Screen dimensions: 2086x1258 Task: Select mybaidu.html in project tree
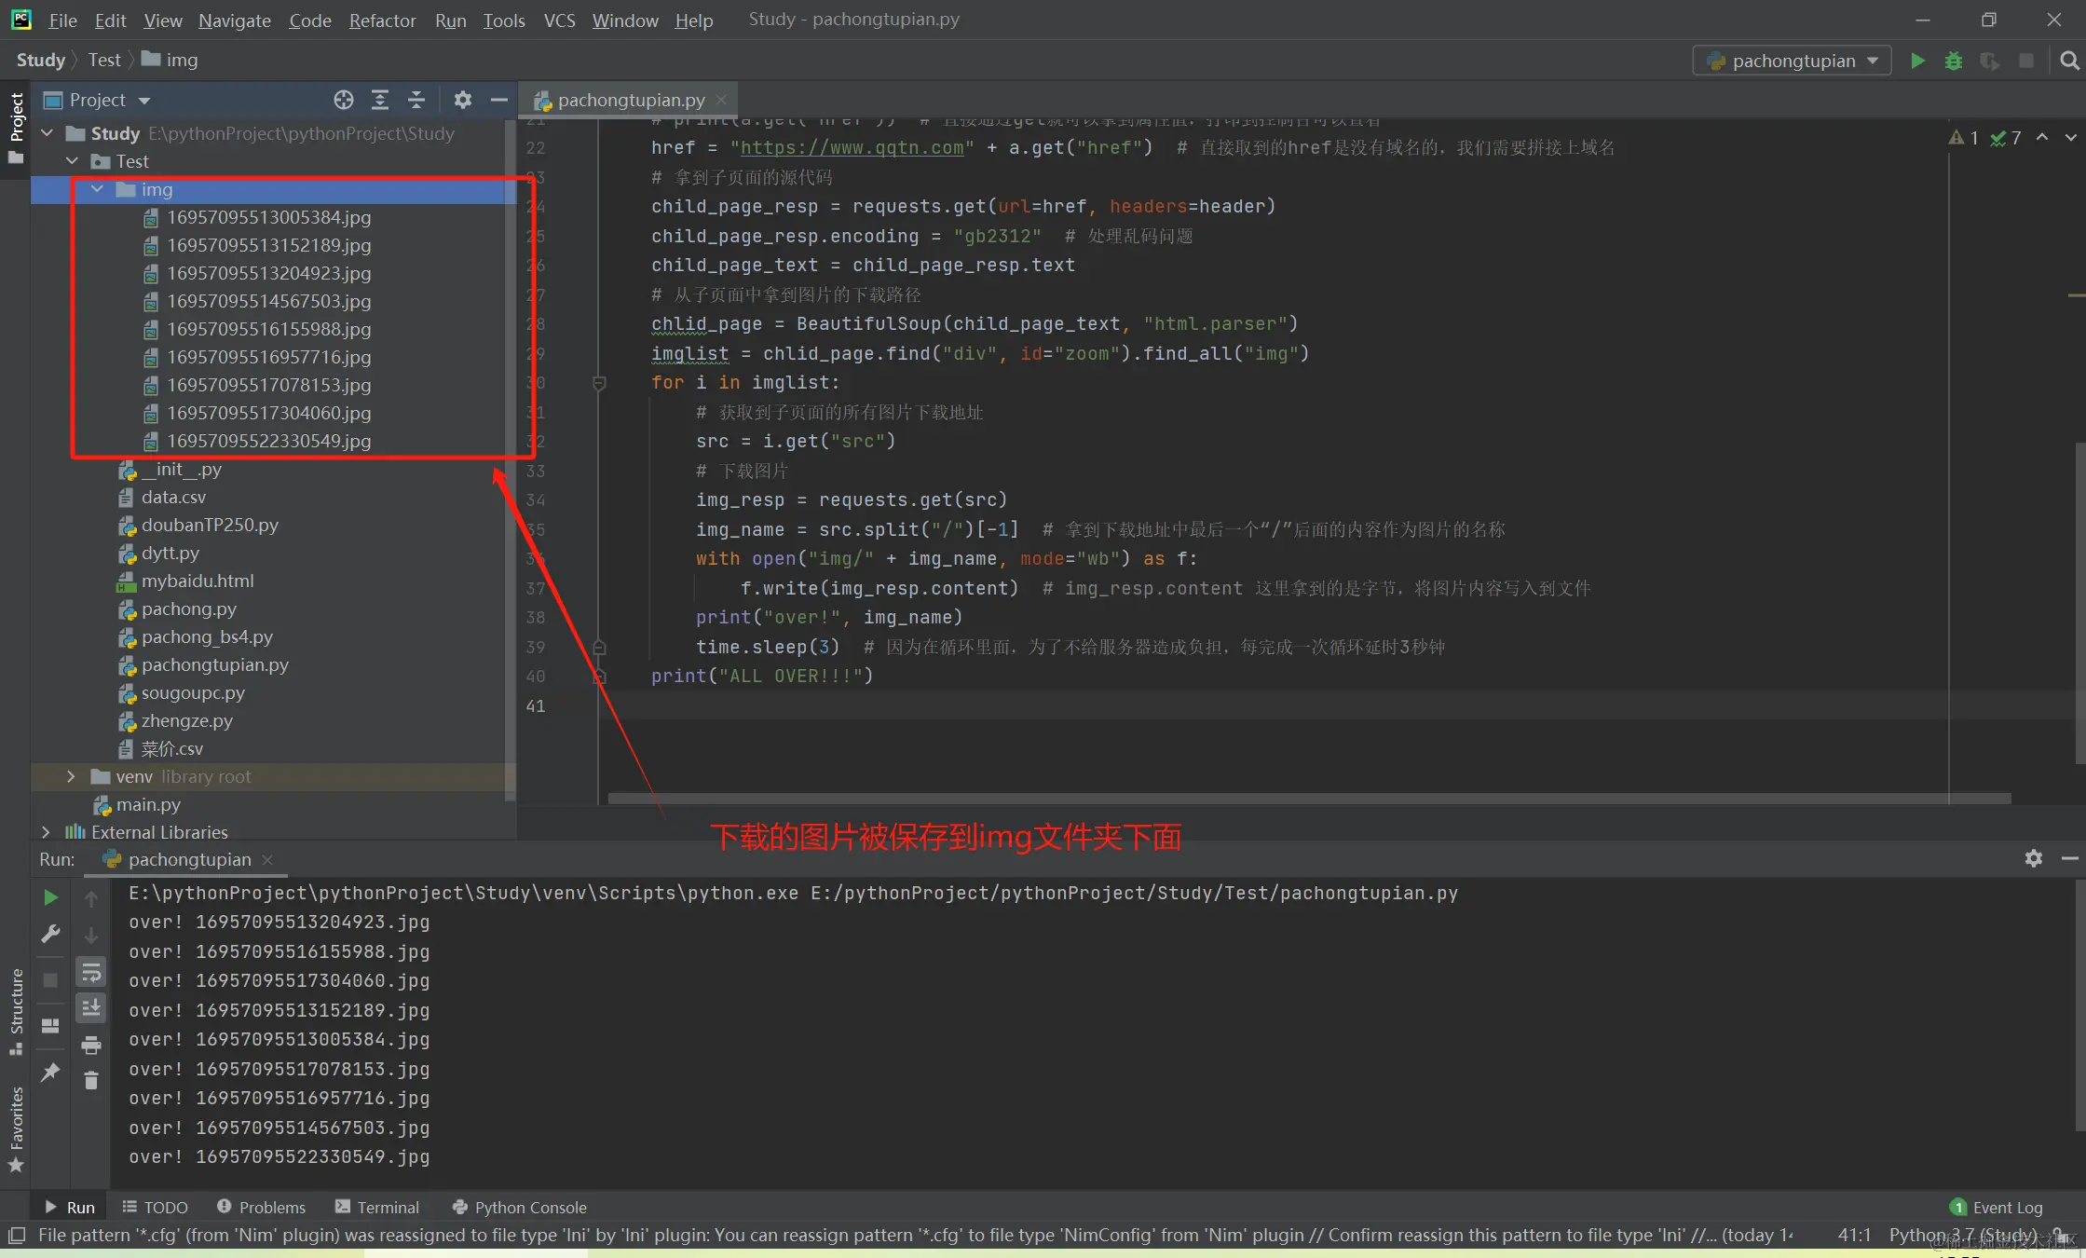click(x=198, y=581)
